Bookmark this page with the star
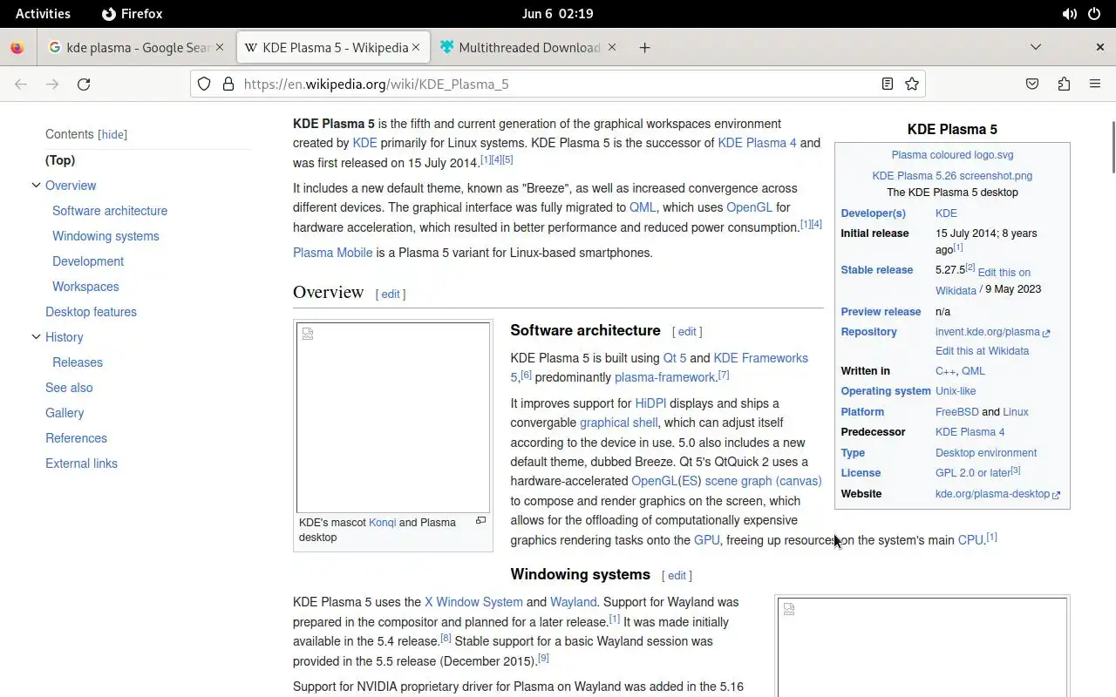This screenshot has width=1116, height=697. point(912,84)
